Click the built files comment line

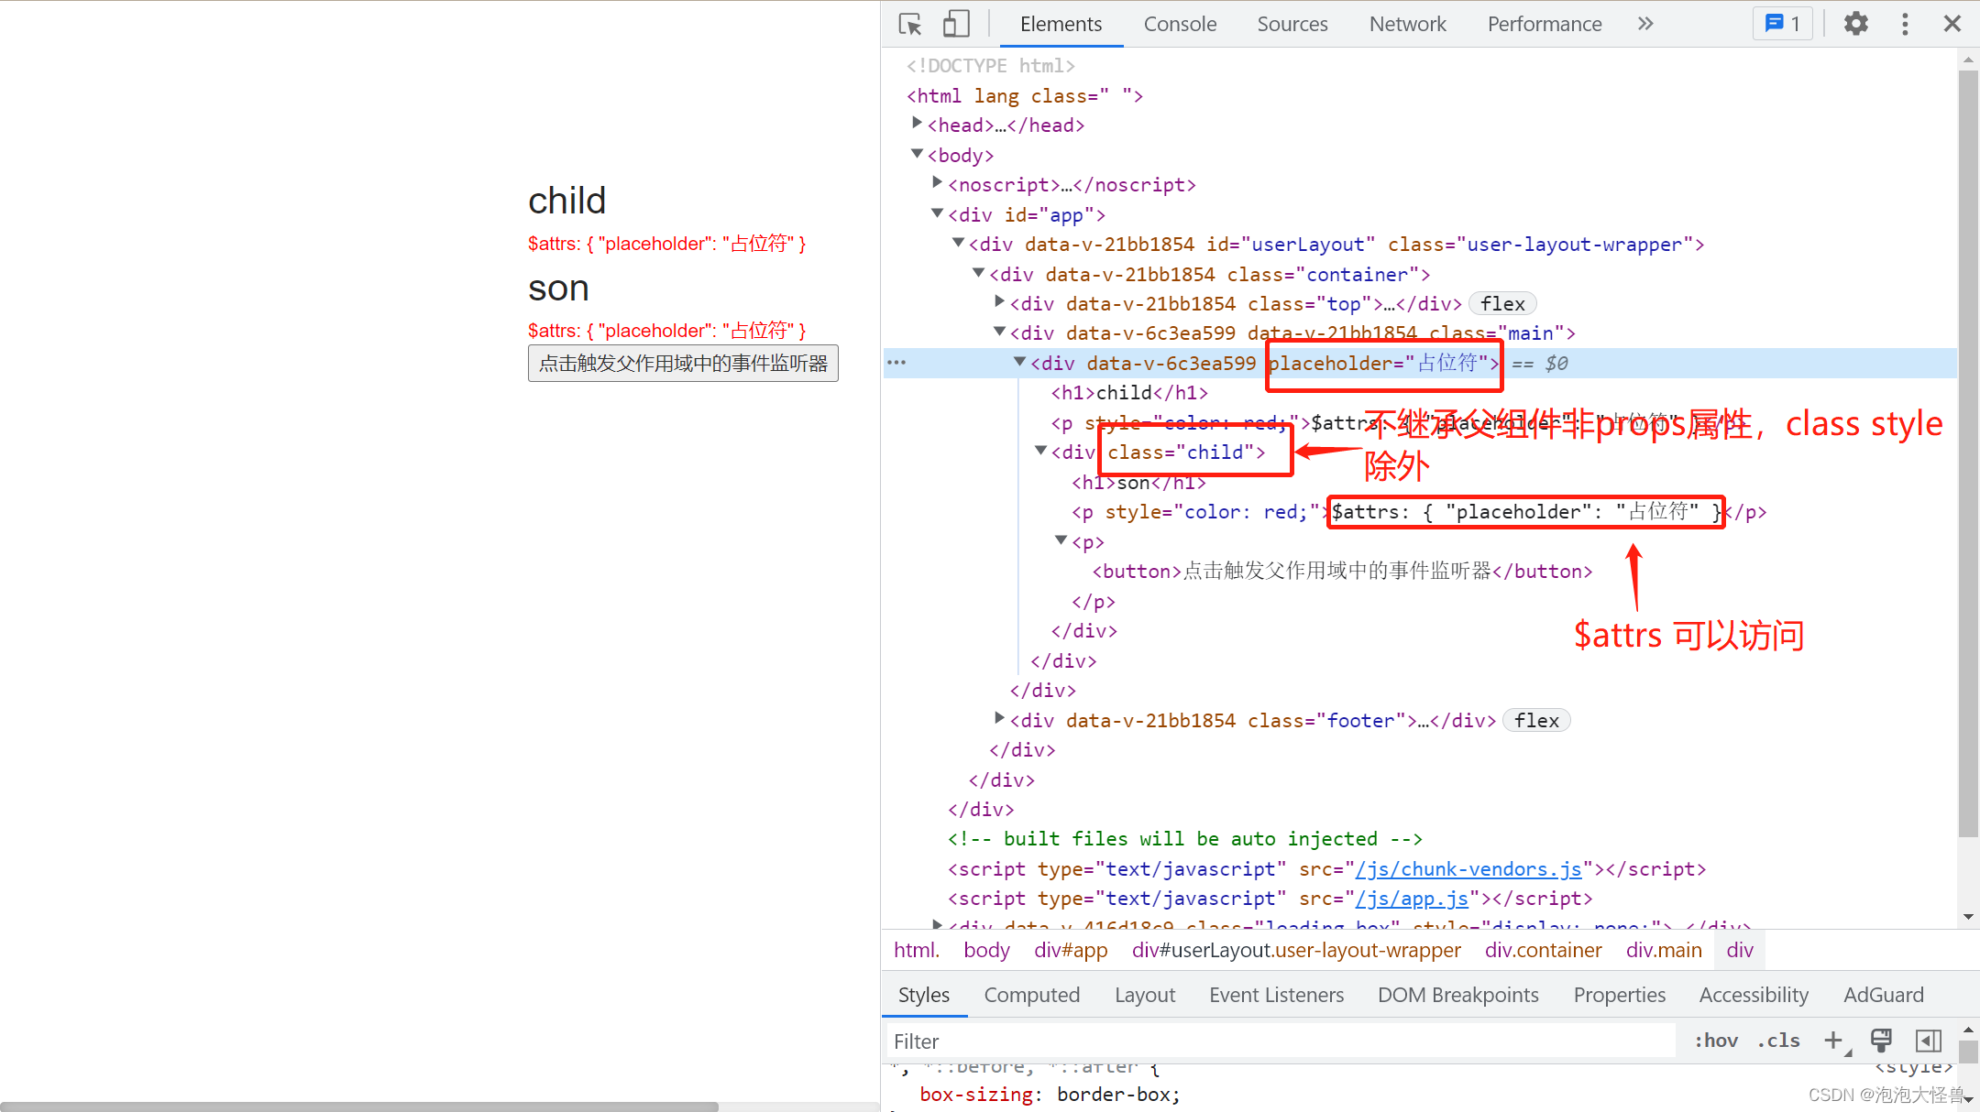coord(1185,839)
